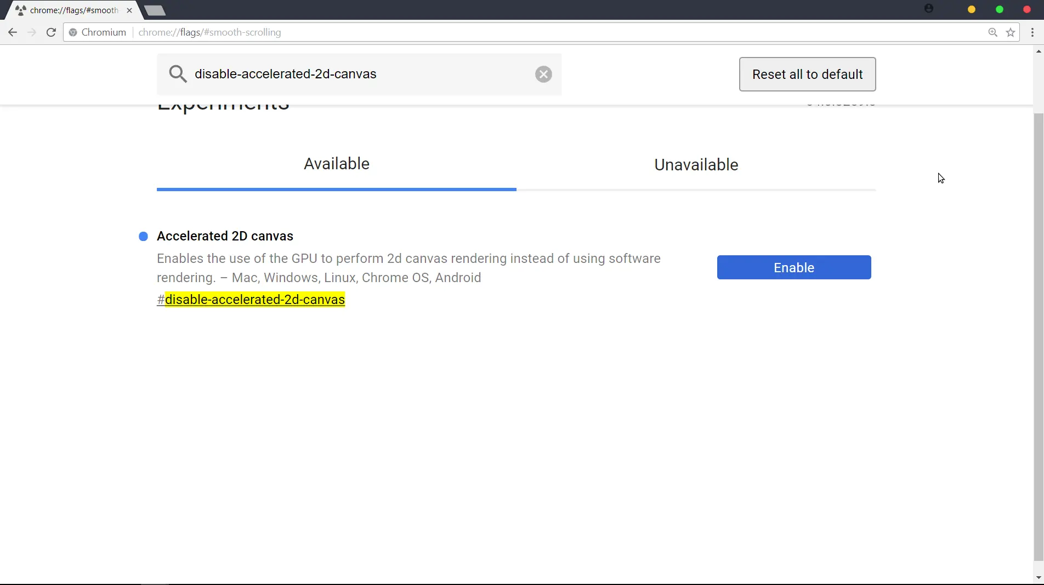
Task: Click the yellow minimize window button
Action: 972,9
